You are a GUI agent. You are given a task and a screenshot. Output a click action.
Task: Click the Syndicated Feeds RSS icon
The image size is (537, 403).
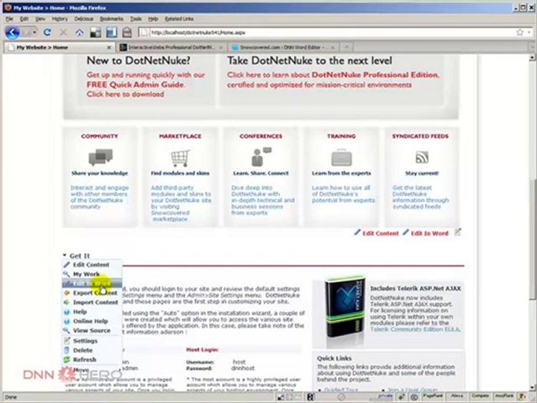pos(422,157)
